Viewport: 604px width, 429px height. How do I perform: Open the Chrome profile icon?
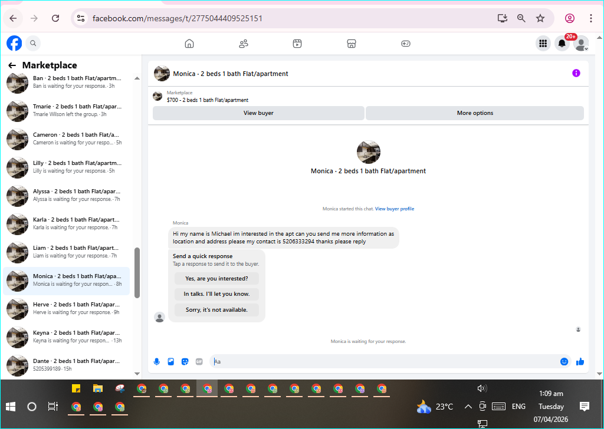[x=570, y=18]
